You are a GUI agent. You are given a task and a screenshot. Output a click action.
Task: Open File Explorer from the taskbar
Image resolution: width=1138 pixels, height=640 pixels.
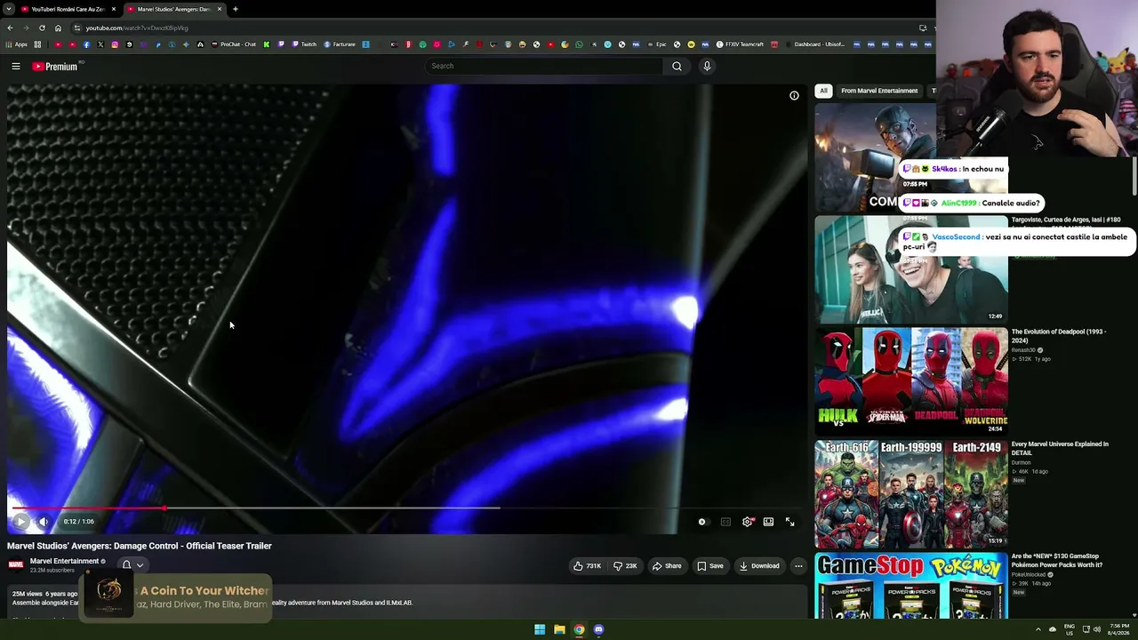(559, 629)
